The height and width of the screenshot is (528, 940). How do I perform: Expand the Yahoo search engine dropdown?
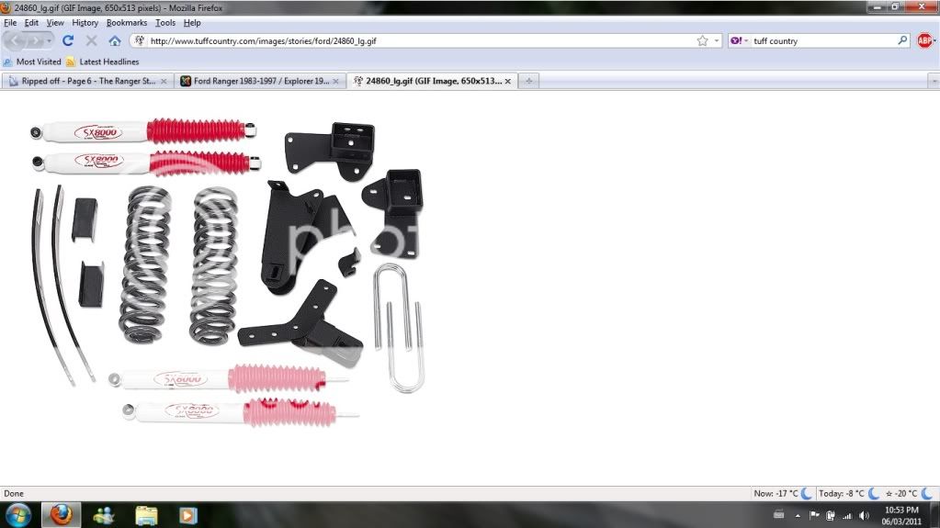740,41
